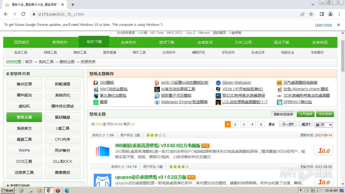
Task: Click the lol官方动态屏保工具 icon
Action: point(157,89)
